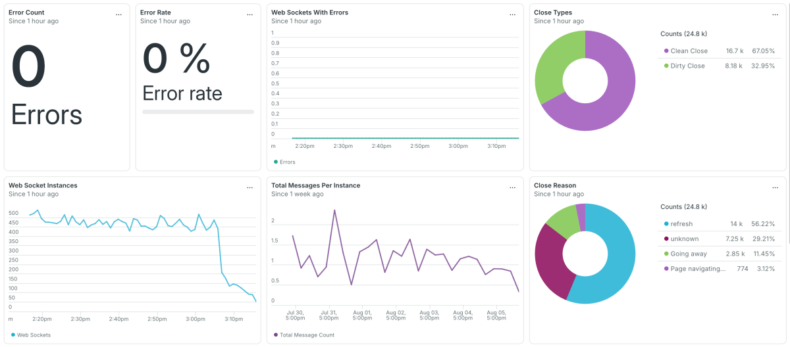Viewport: 790px width, 347px height.
Task: Toggle the Web Sockets legend series
Action: [x=31, y=335]
